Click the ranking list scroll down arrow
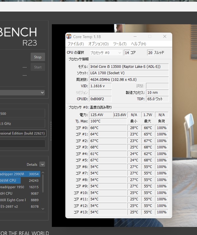Viewport: 197px width, 235px height. coord(43,209)
